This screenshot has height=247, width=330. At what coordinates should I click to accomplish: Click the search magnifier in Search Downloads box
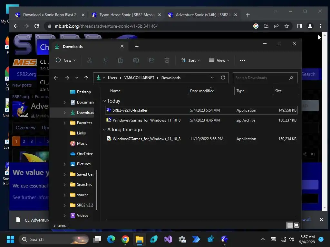[291, 78]
